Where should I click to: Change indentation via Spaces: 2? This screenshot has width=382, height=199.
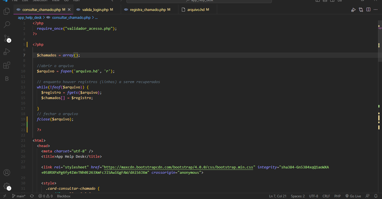[x=298, y=196]
